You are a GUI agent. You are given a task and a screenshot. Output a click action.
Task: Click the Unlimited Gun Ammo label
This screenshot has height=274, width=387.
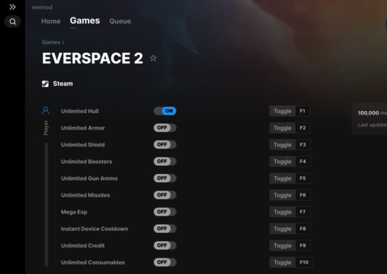[89, 178]
